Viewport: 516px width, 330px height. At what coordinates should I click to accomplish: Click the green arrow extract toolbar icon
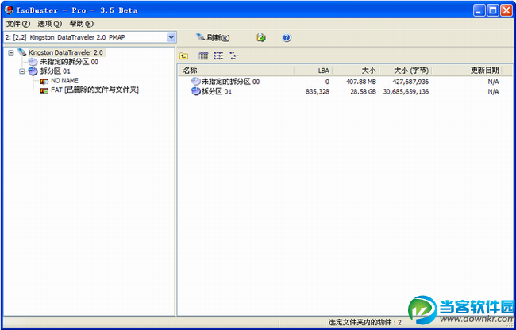(x=261, y=37)
